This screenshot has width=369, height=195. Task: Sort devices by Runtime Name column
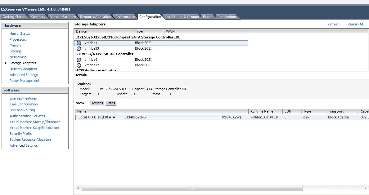(265, 112)
